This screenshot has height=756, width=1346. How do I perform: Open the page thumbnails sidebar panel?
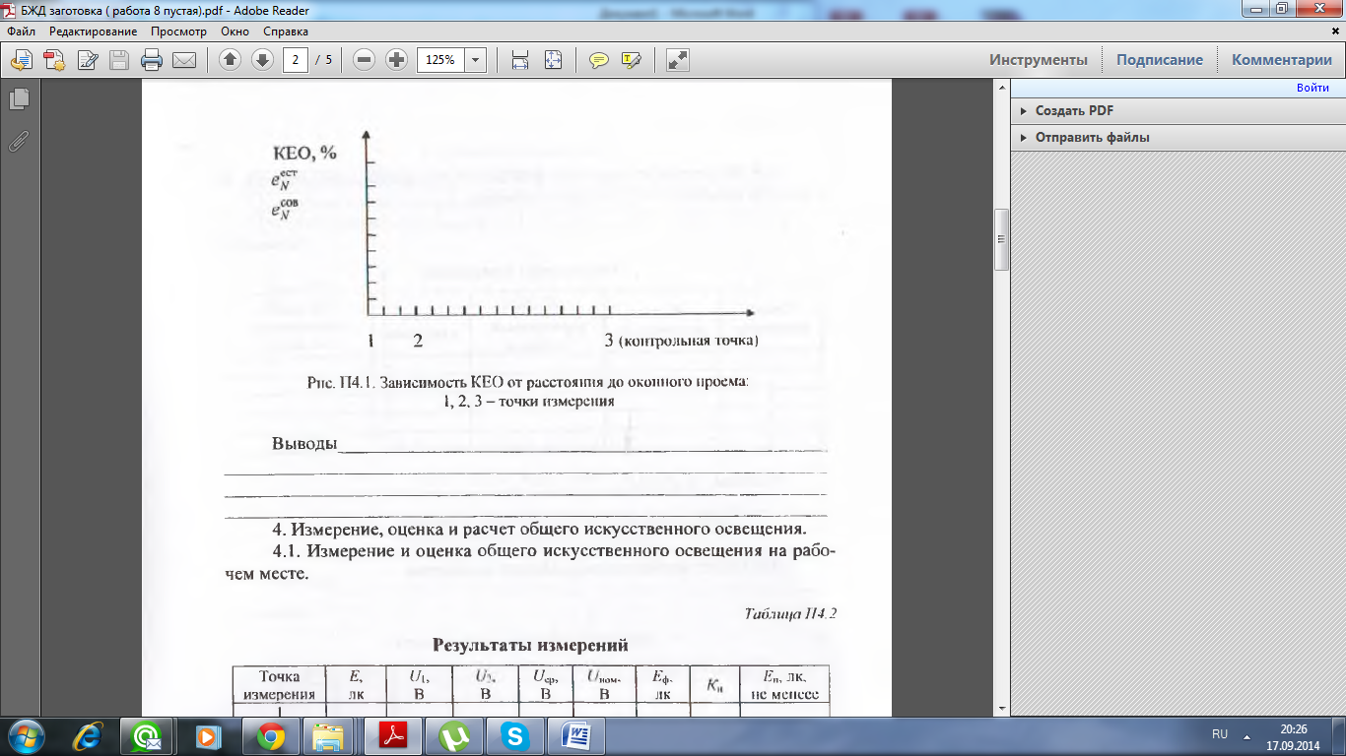click(x=19, y=99)
